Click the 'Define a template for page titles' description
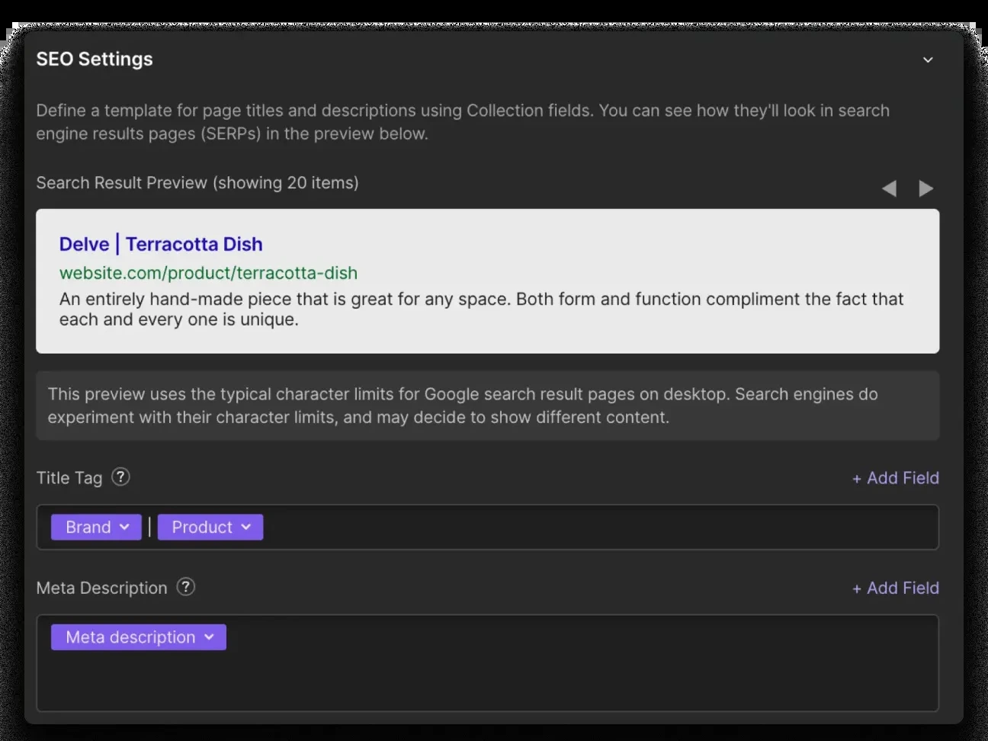This screenshot has width=988, height=741. (463, 122)
